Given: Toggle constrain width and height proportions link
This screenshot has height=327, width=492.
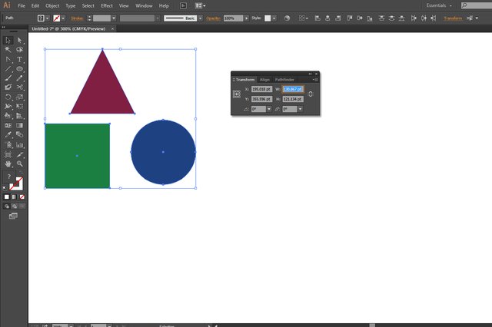Looking at the screenshot, I should 311,94.
